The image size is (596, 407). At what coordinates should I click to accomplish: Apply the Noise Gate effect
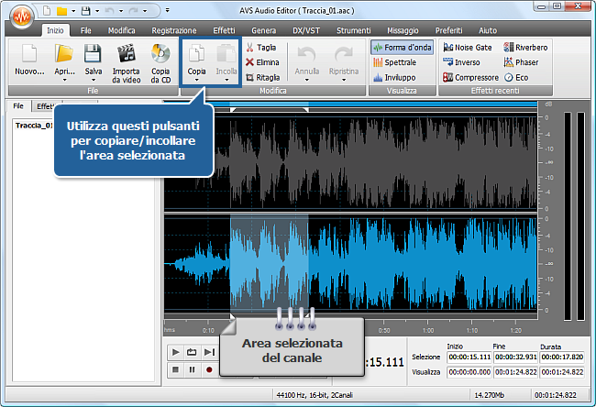pos(468,48)
